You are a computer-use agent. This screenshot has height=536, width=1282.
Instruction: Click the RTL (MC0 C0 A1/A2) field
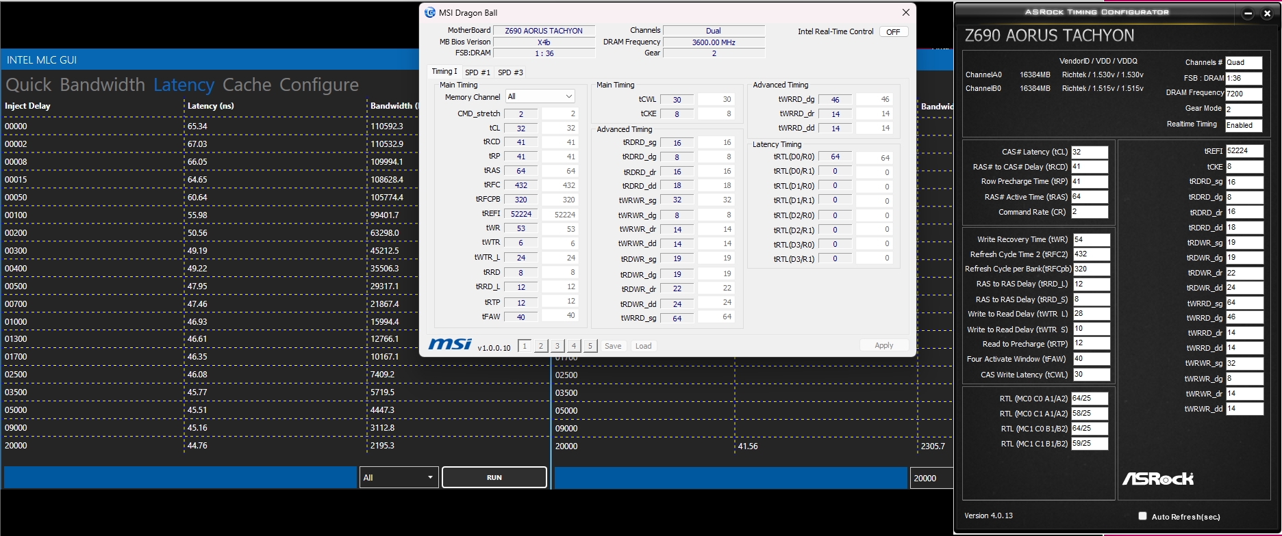[1090, 399]
